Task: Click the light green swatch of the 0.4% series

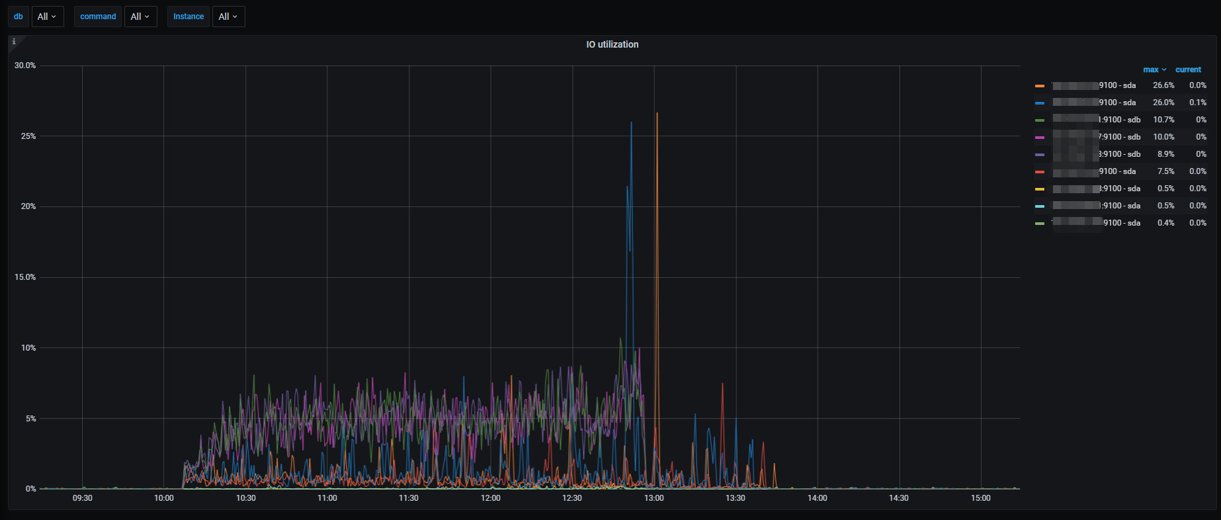Action: (1040, 224)
